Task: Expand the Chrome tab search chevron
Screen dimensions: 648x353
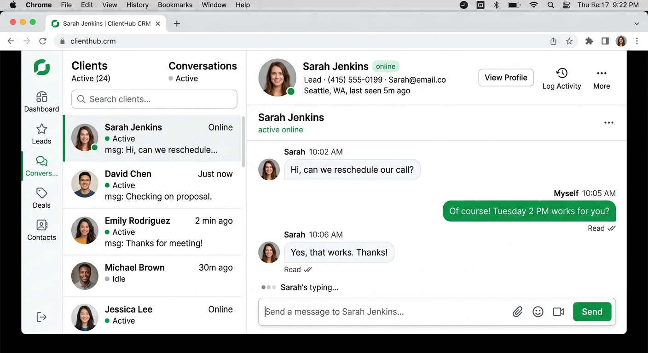Action: (637, 23)
